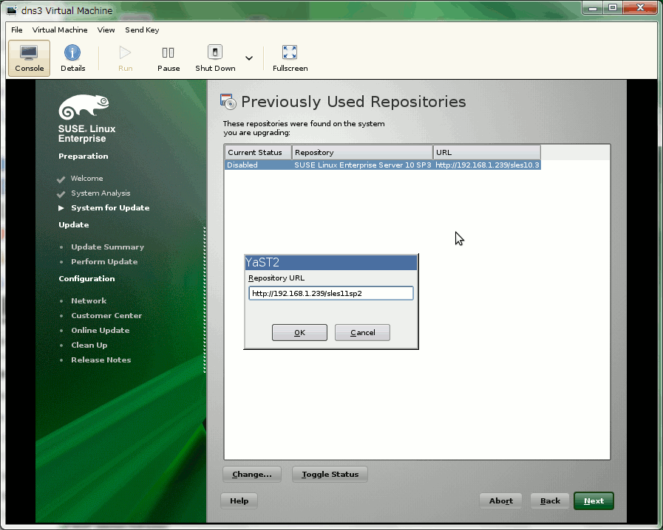Viewport: 663px width, 530px height.
Task: Click the Update Summary step
Action: tap(107, 247)
